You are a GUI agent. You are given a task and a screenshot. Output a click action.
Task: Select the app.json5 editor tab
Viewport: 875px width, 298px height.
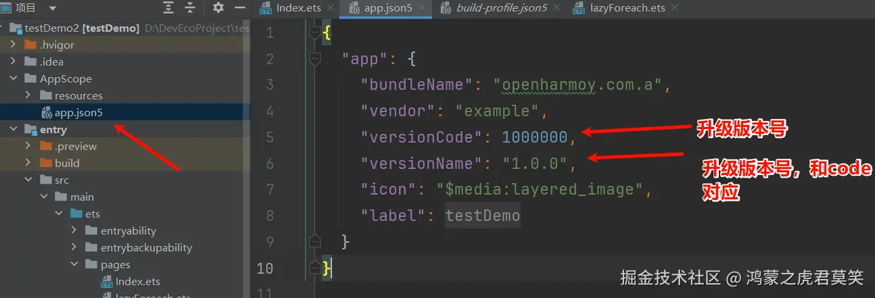[x=387, y=8]
